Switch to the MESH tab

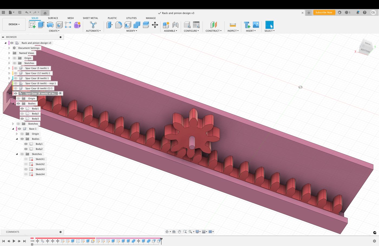pyautogui.click(x=71, y=18)
